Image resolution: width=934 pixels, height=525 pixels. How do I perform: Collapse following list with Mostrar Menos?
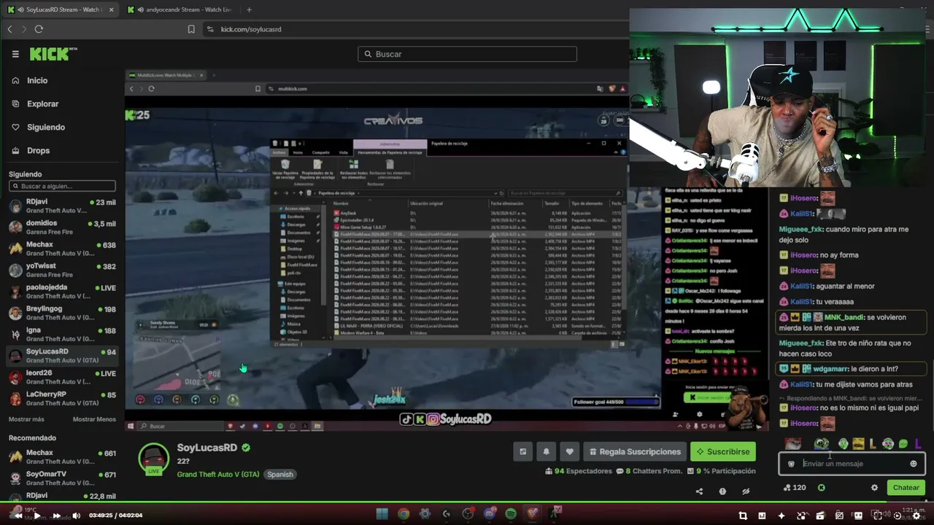[x=94, y=419]
